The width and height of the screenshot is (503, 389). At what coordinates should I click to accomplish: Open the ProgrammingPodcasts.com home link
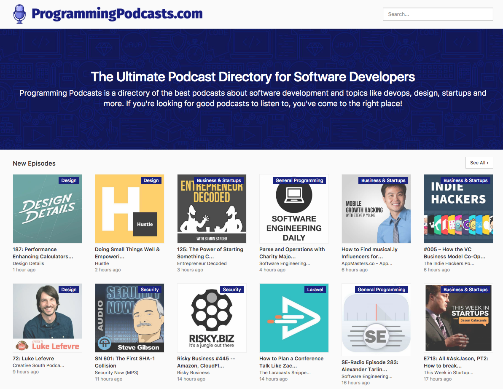click(117, 14)
